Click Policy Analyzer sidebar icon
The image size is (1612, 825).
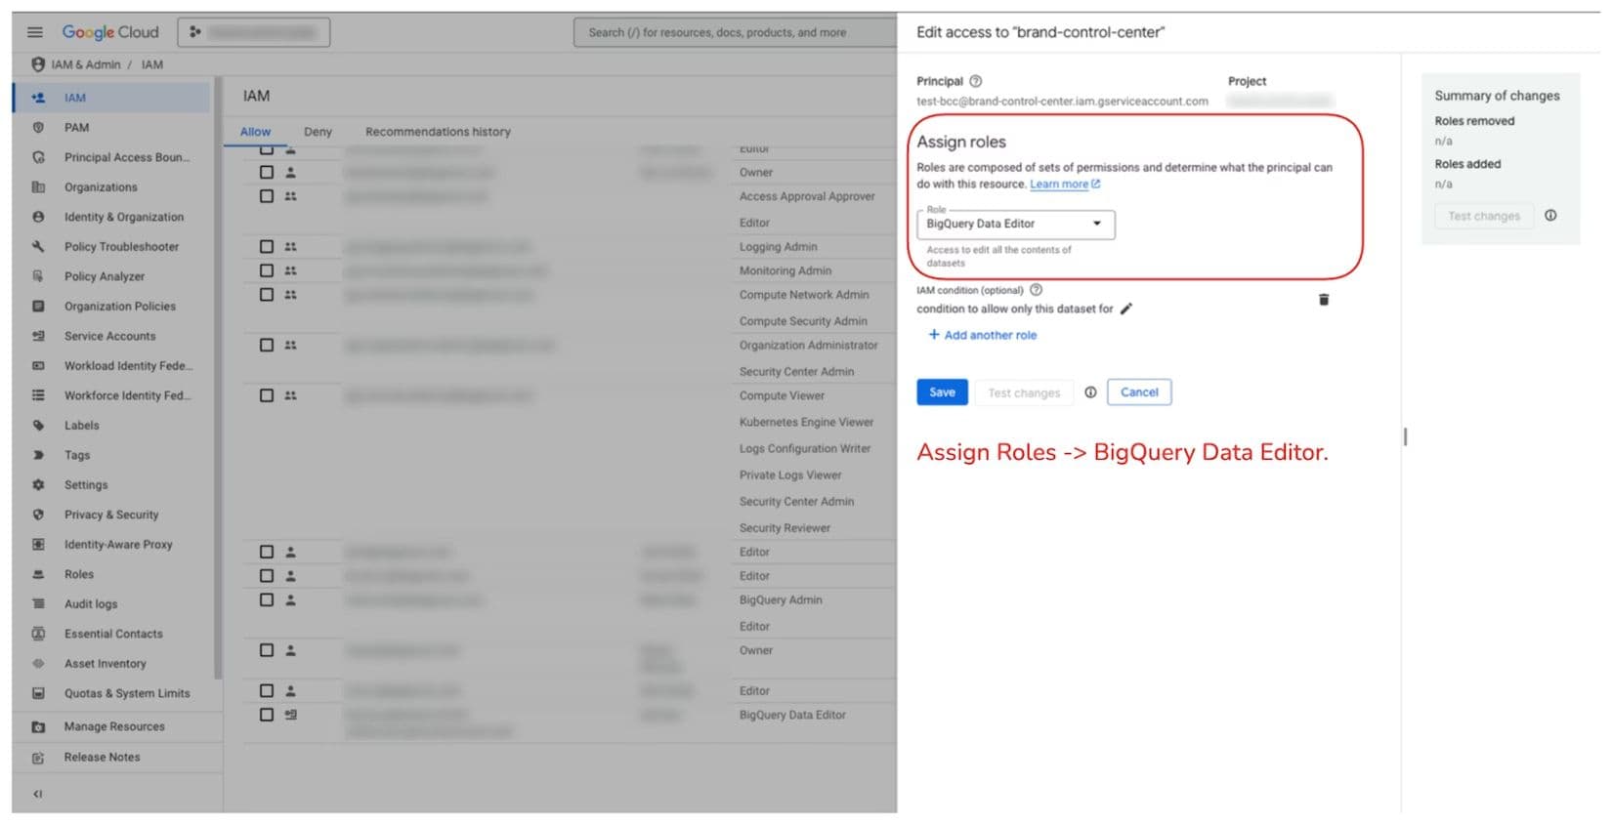pyautogui.click(x=38, y=276)
